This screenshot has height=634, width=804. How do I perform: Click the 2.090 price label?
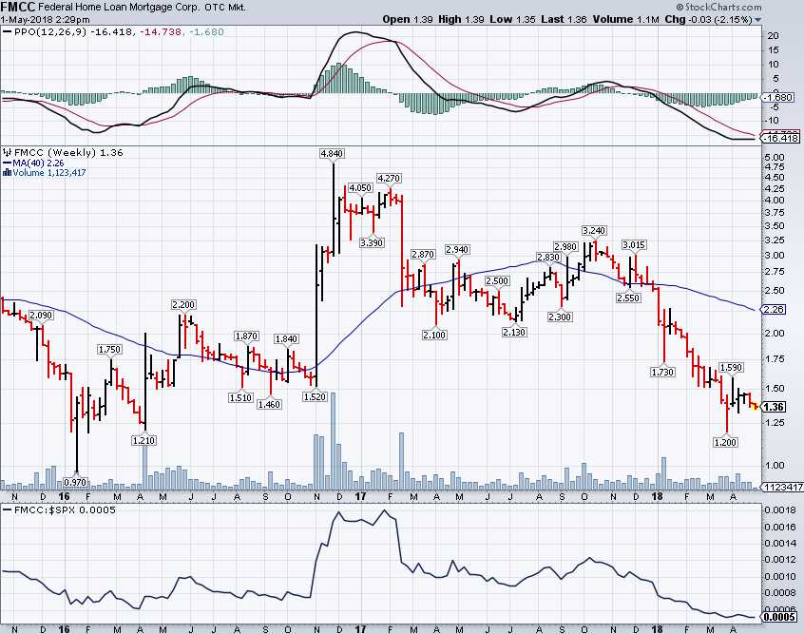pyautogui.click(x=41, y=316)
